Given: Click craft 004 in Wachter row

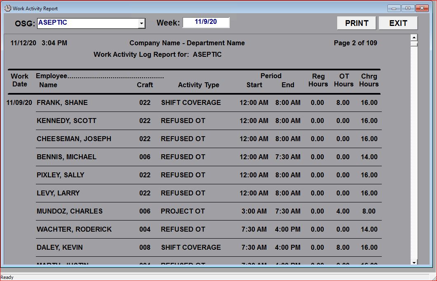Looking at the screenshot, I should 145,229.
